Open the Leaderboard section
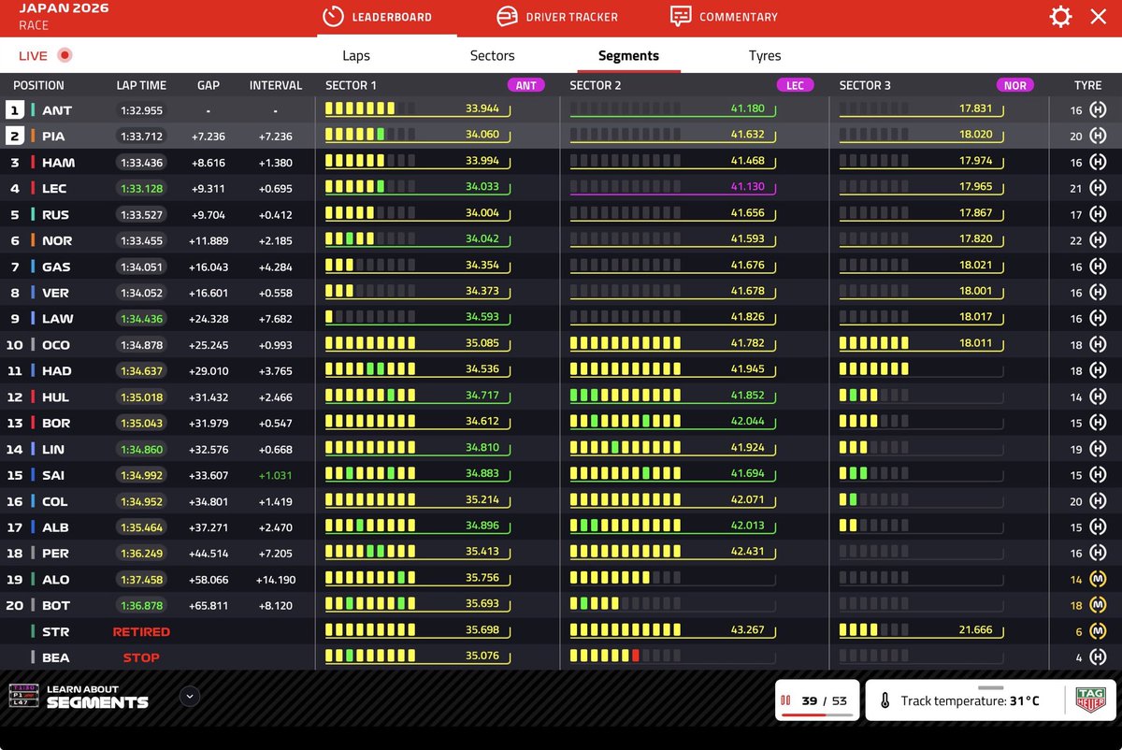Screen dimensions: 1122x750 pyautogui.click(x=378, y=17)
